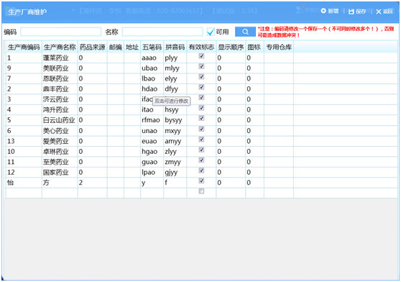Click the 新增 add button
The height and width of the screenshot is (282, 401).
[x=330, y=11]
